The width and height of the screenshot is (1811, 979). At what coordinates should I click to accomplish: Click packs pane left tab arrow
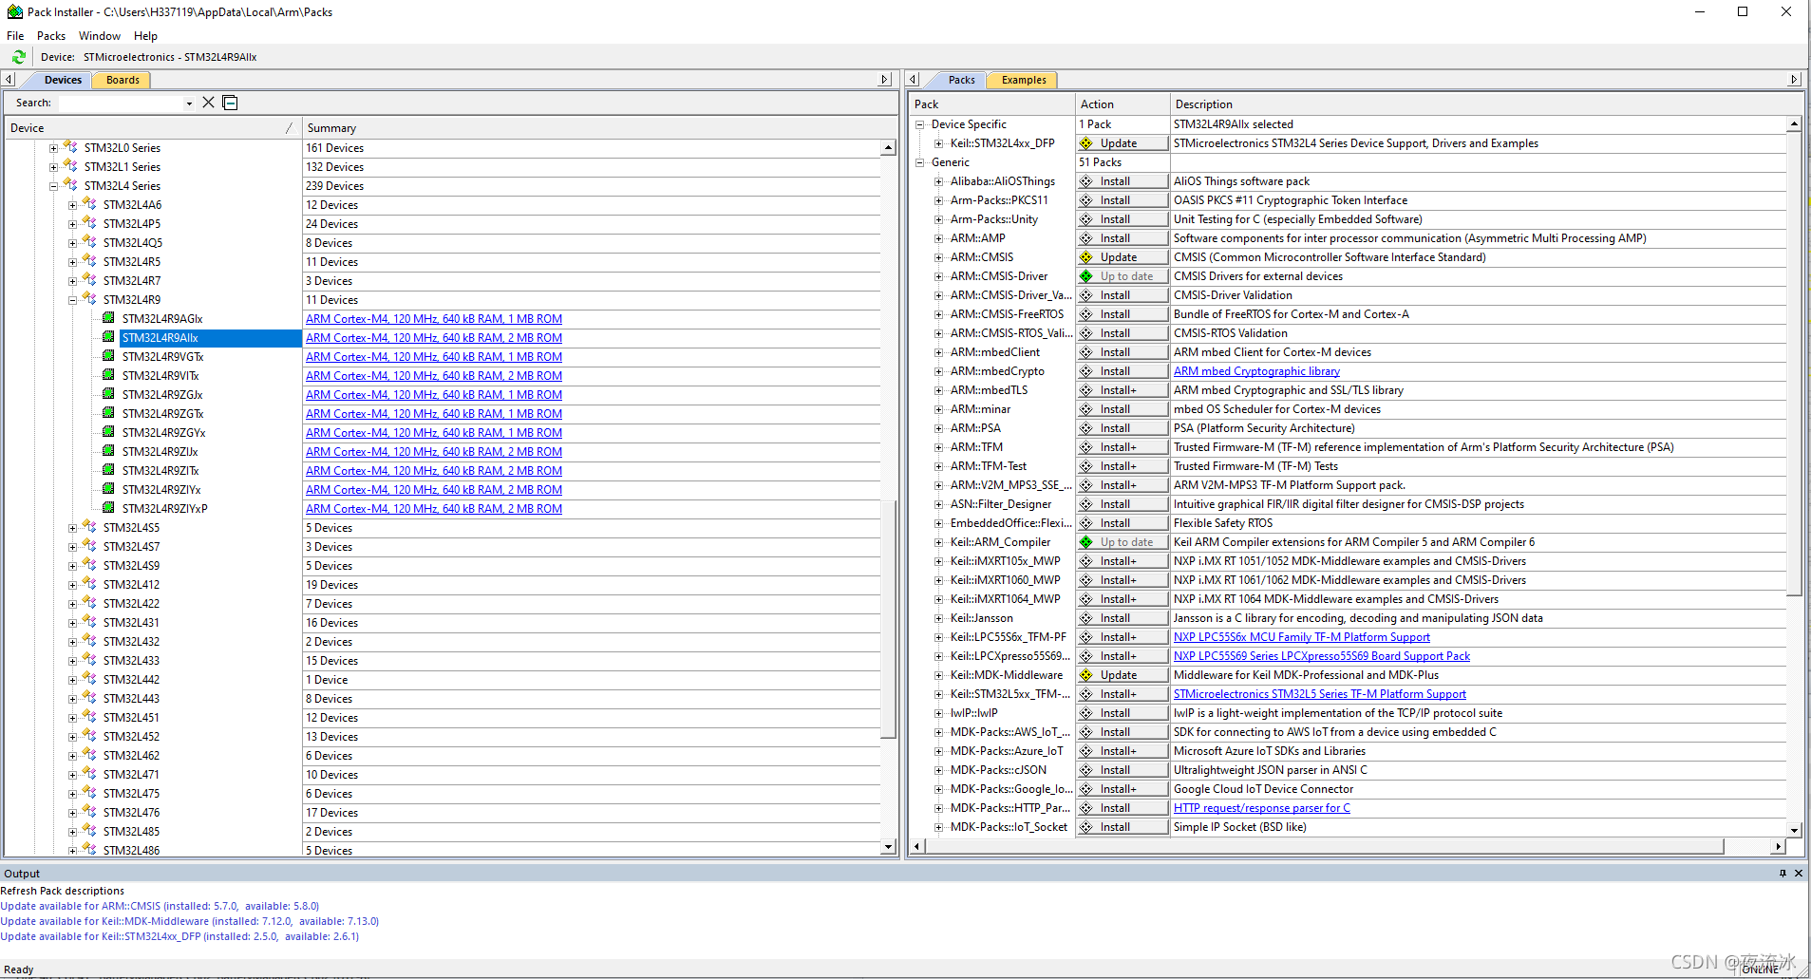(x=913, y=80)
